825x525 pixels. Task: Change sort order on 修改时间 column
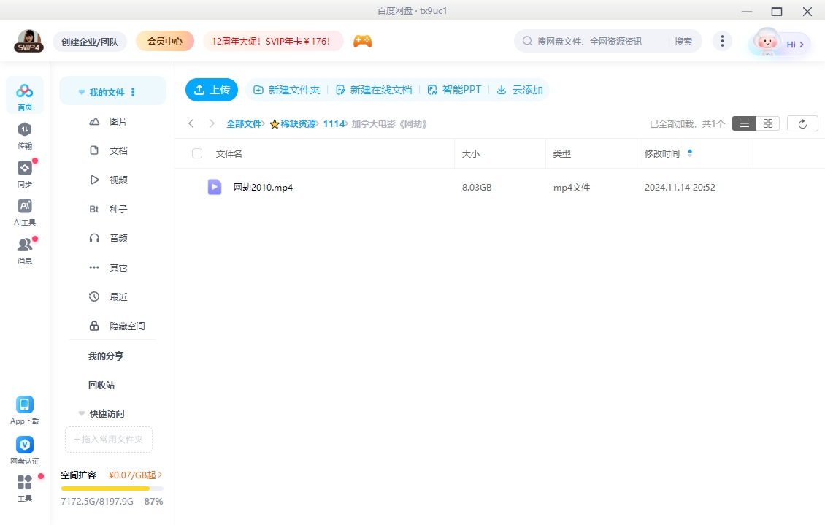[689, 153]
